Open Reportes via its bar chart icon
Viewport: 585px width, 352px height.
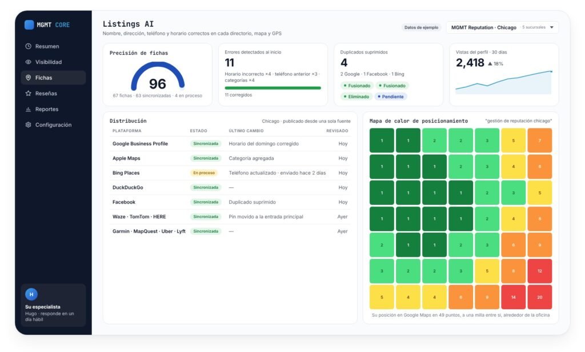29,109
